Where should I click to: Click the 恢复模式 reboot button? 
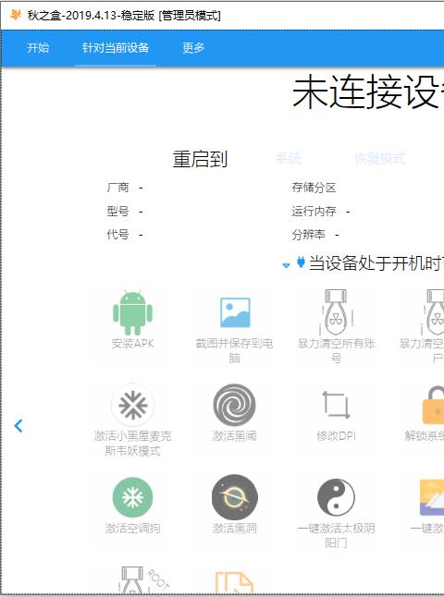tap(380, 158)
